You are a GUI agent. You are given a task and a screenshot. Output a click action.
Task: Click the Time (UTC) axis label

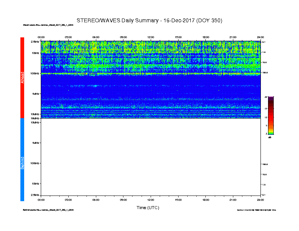click(148, 208)
